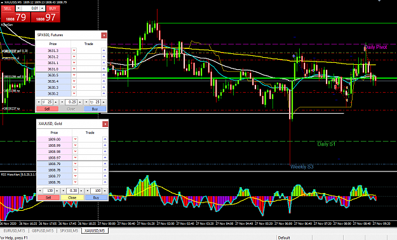The image size is (397, 240).
Task: Click blue buy arrow at SPX500 price 3630.2
Action: tap(104, 93)
